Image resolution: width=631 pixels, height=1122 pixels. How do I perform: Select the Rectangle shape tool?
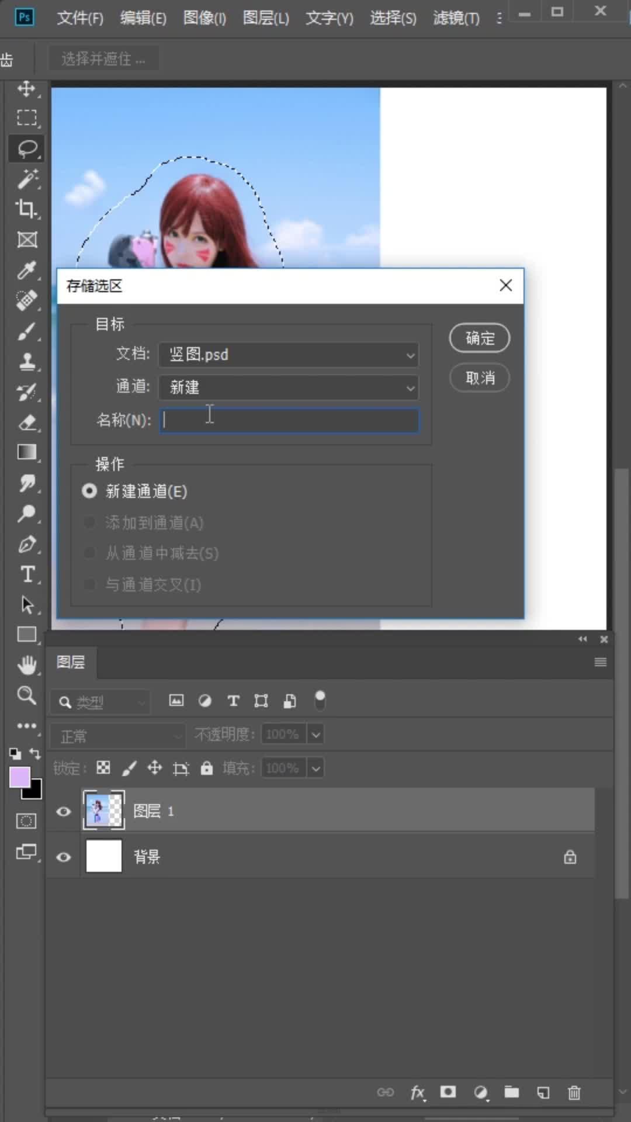pyautogui.click(x=26, y=635)
